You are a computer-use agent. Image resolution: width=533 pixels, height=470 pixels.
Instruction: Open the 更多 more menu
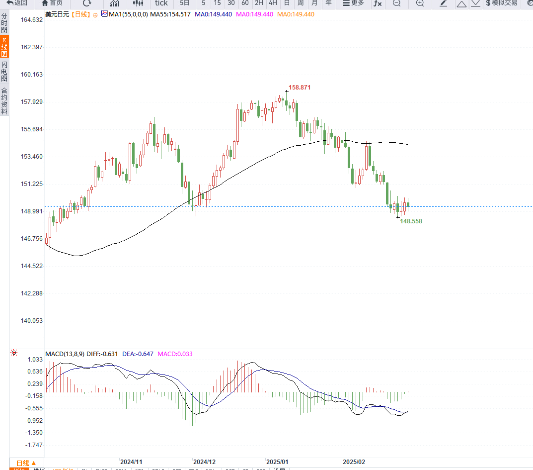tap(353, 3)
